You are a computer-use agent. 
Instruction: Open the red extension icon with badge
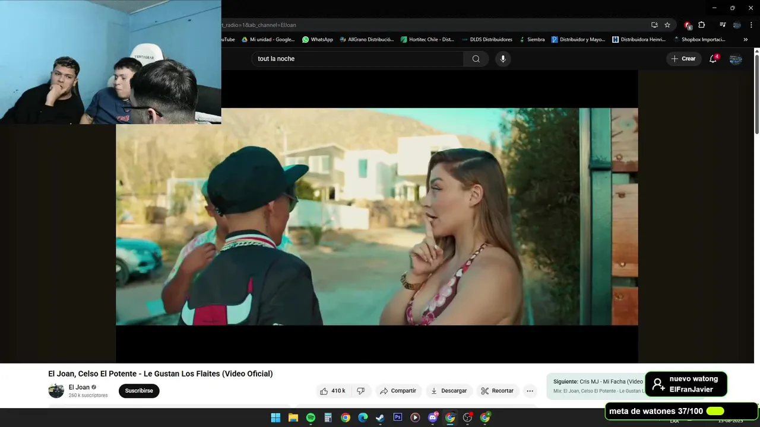(x=688, y=25)
